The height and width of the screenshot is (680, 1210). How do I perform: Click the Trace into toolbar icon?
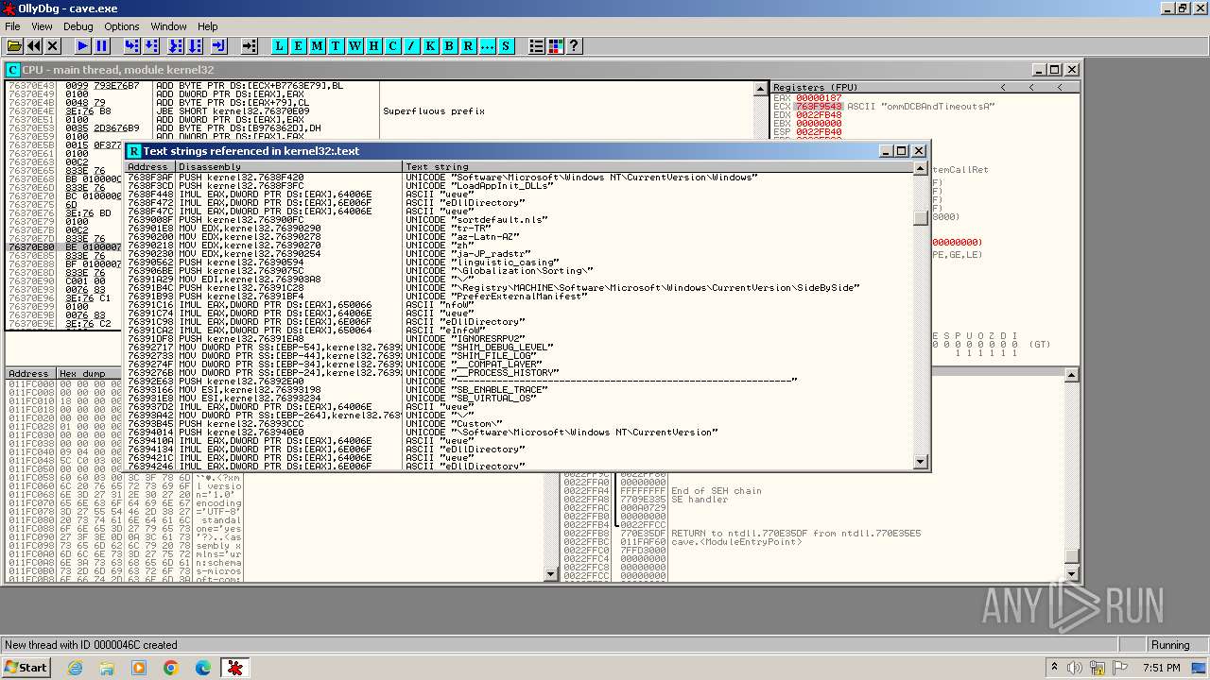click(175, 45)
